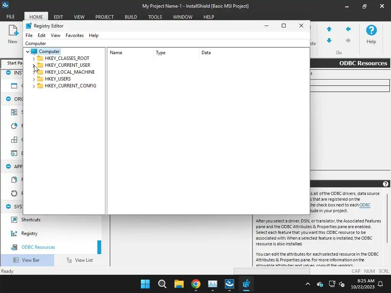
Task: Click the InstallShield app logo icon
Action: [5, 5]
